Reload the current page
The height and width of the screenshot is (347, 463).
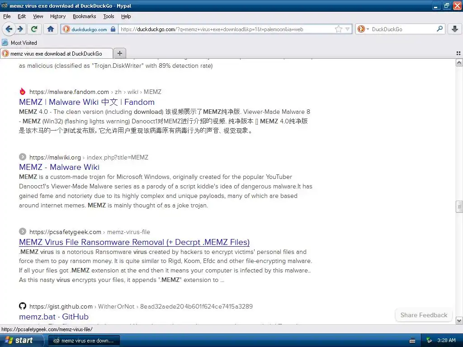34,29
